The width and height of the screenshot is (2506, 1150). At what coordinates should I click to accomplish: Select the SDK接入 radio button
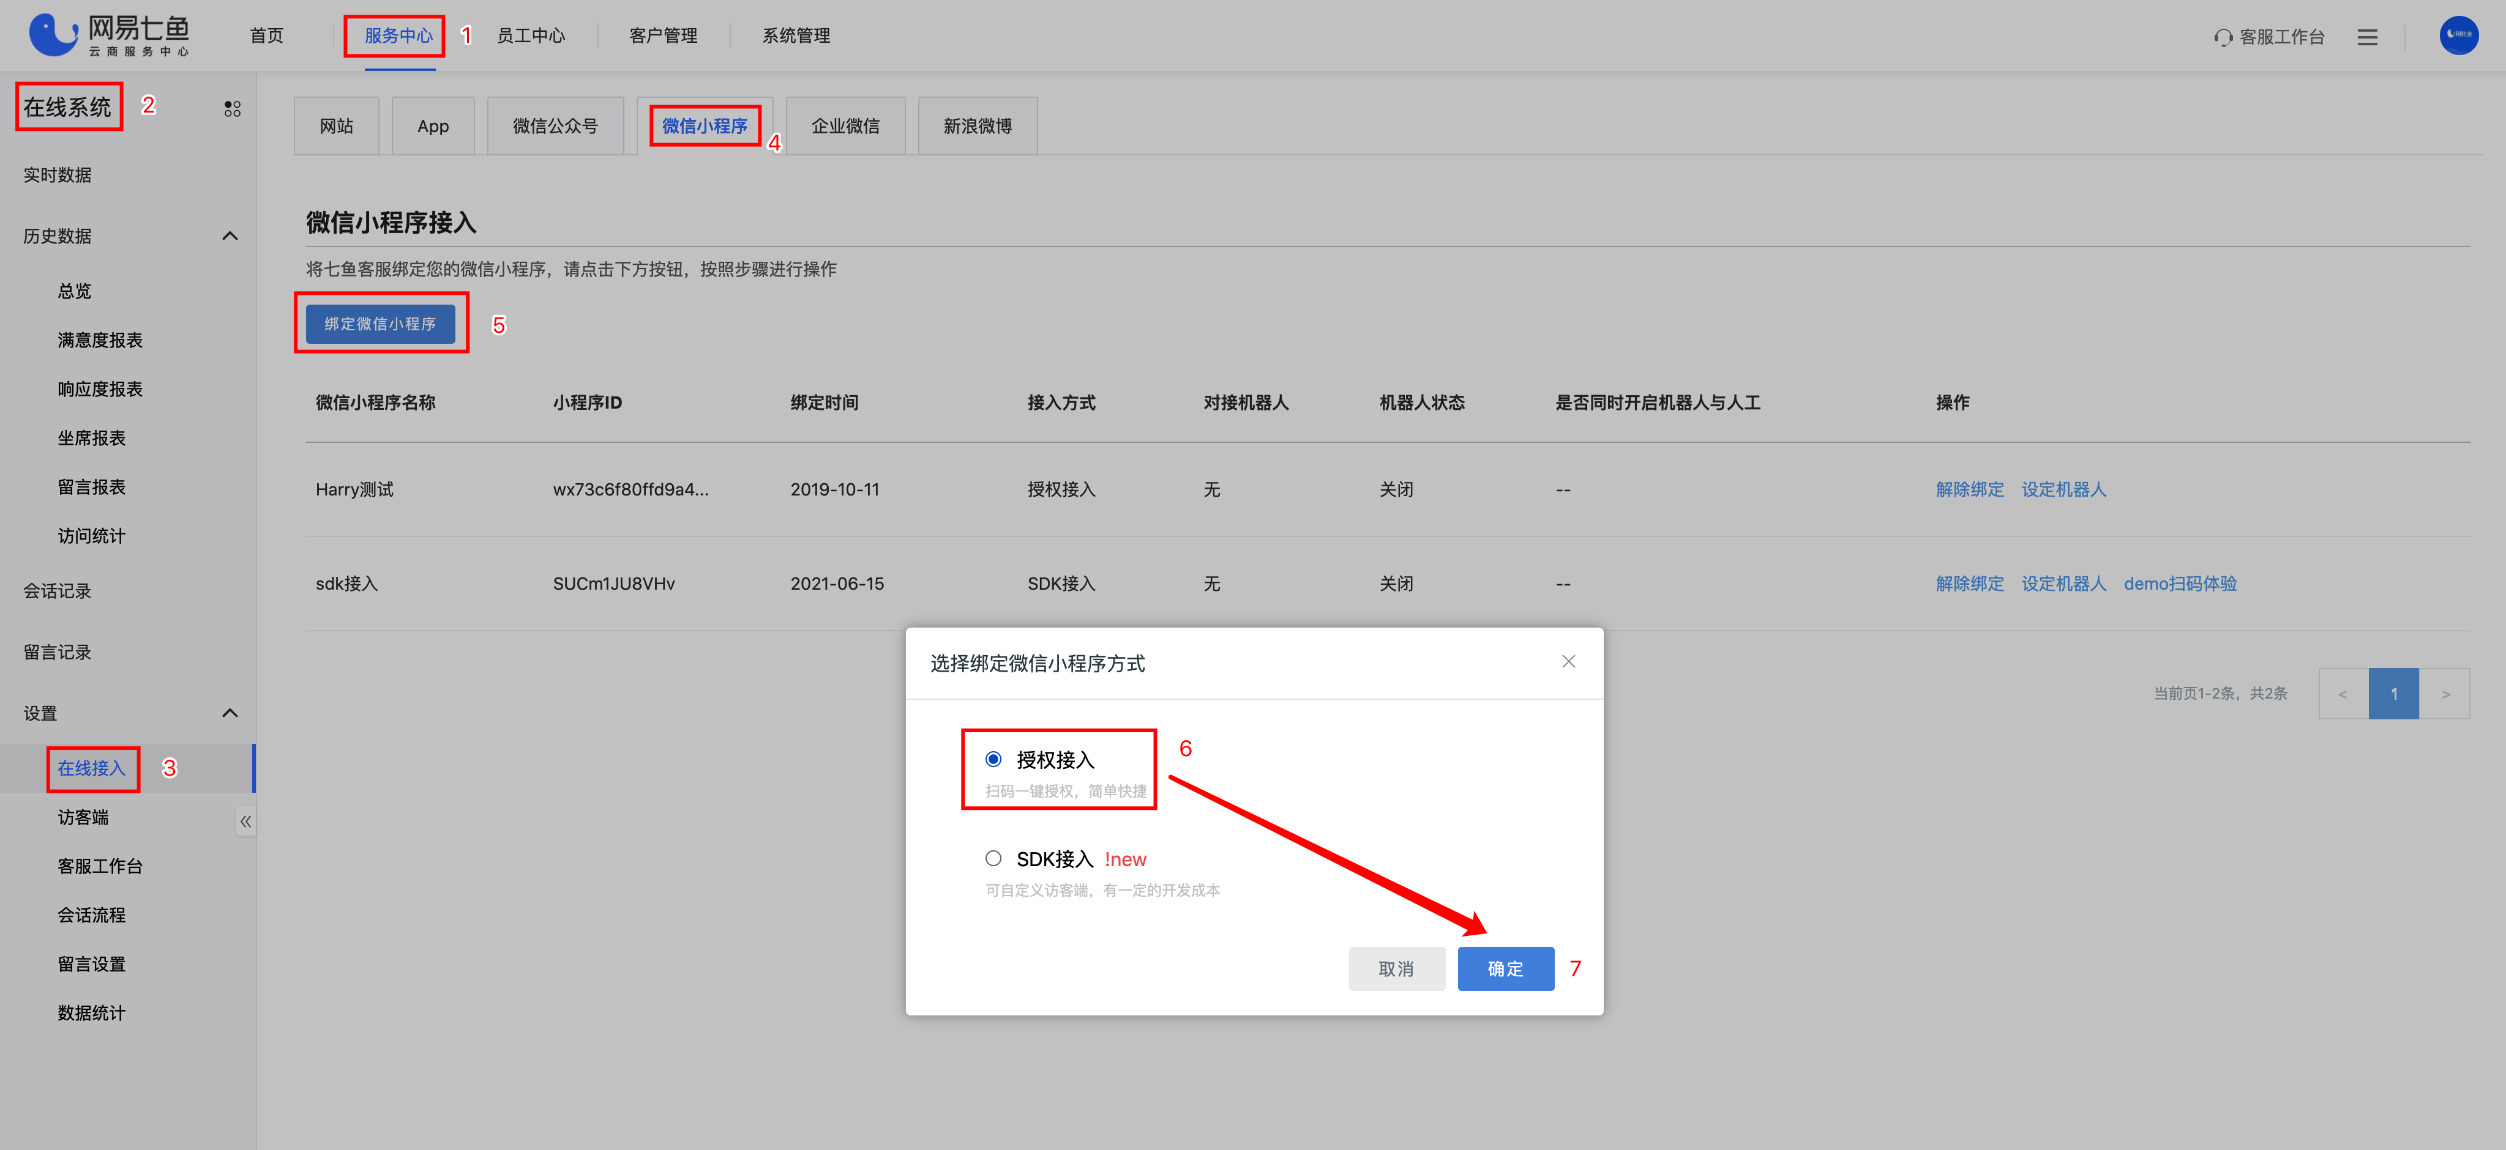(x=993, y=858)
